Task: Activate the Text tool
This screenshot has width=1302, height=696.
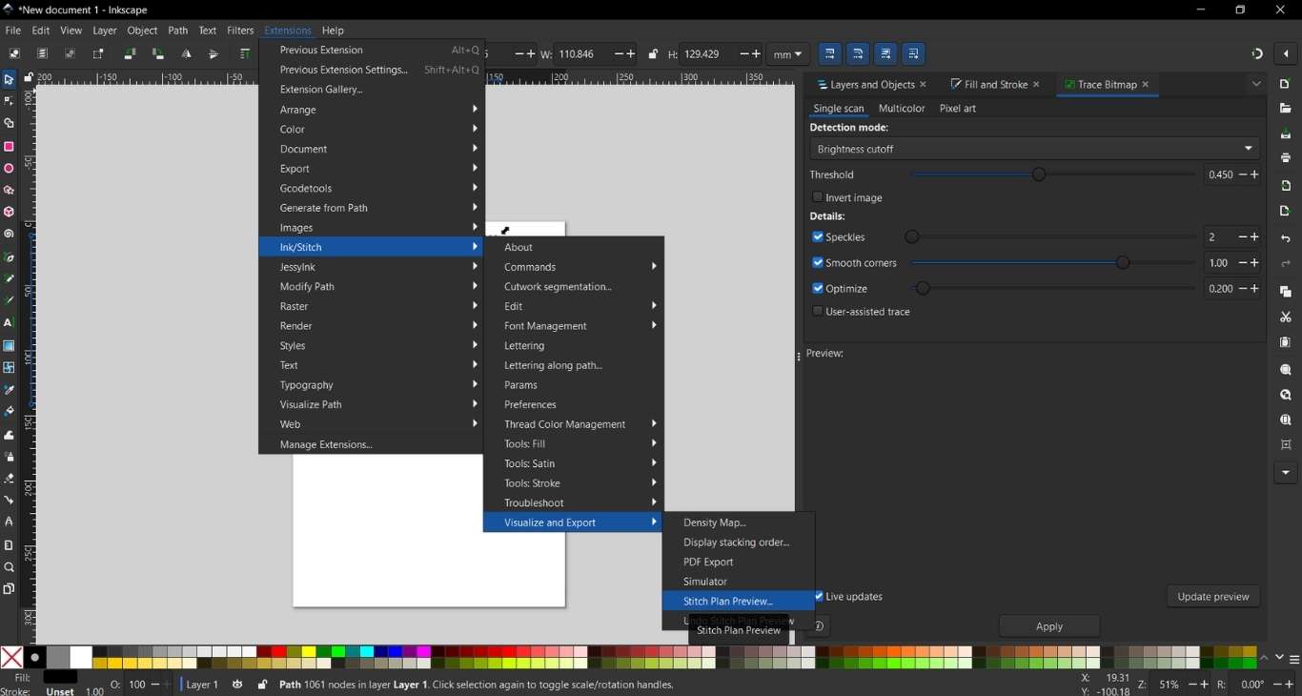Action: [10, 323]
